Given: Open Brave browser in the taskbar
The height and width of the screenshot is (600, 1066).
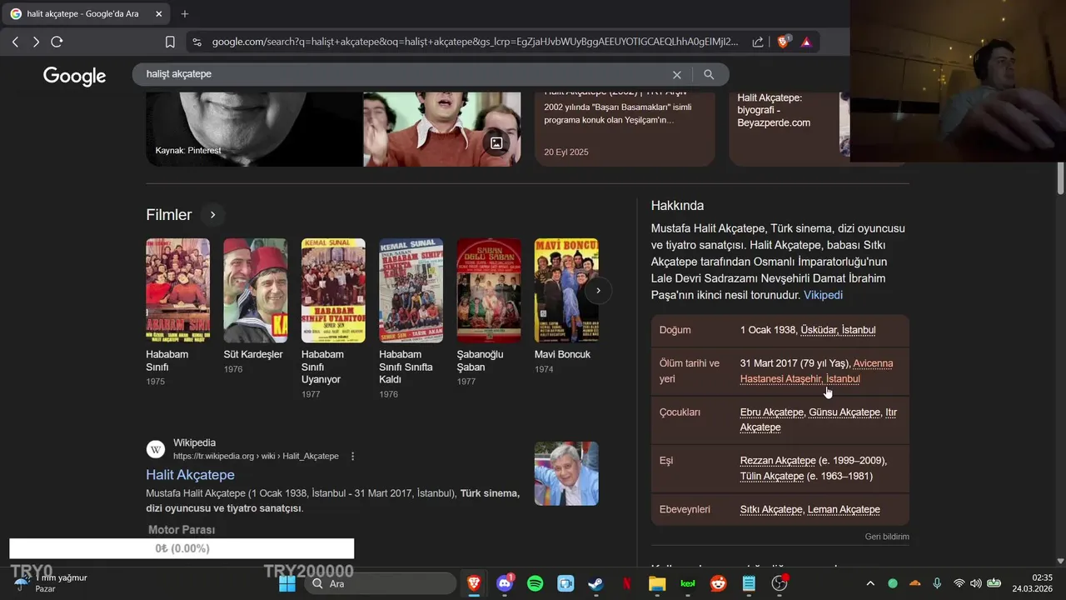Looking at the screenshot, I should [x=473, y=583].
